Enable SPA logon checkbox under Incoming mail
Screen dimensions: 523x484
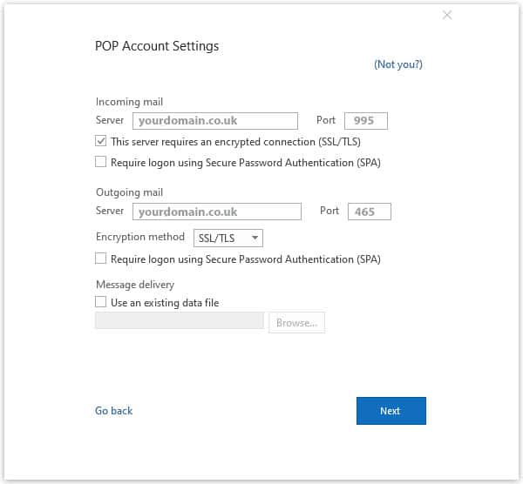tap(101, 162)
